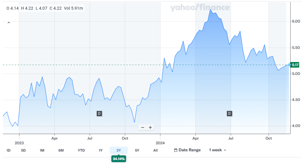This screenshot has width=305, height=163.
Task: Click the OHLC volume info bar
Action: pyautogui.click(x=45, y=8)
